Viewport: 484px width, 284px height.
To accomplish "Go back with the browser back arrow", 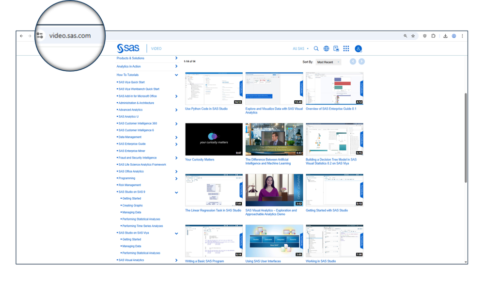I will click(21, 36).
